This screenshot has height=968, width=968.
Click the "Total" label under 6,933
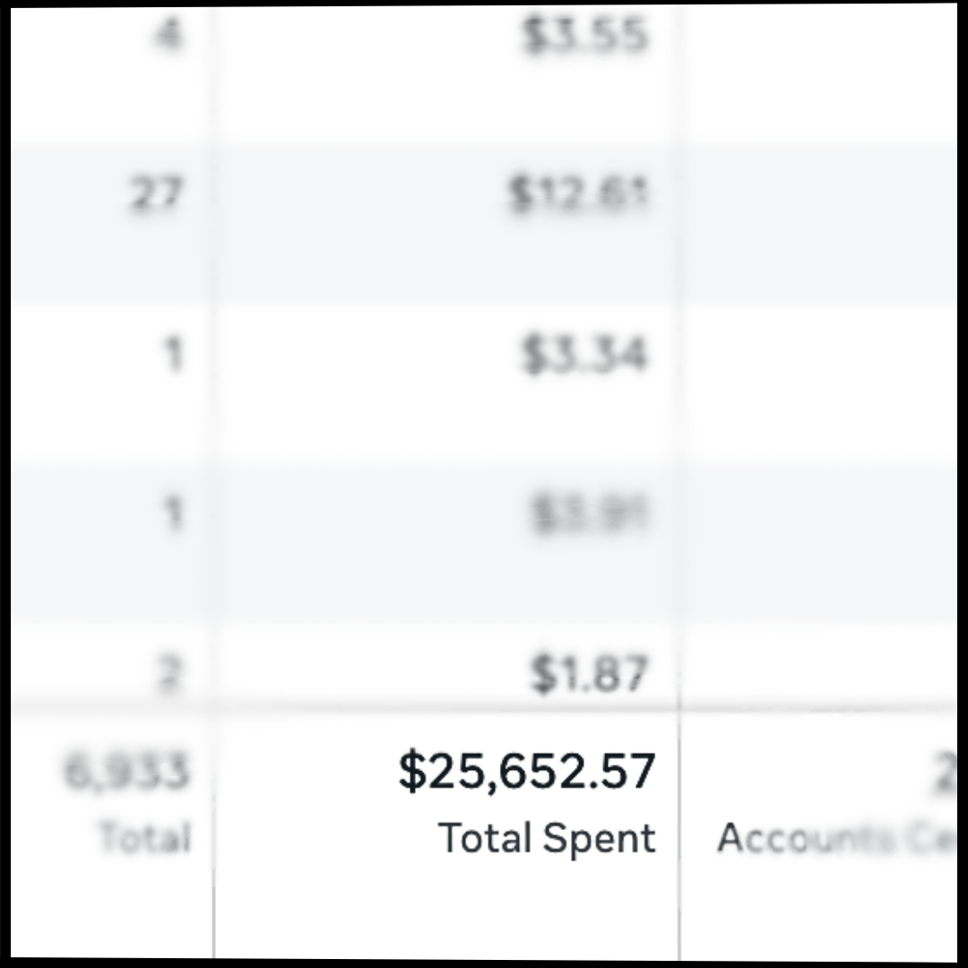(x=144, y=838)
